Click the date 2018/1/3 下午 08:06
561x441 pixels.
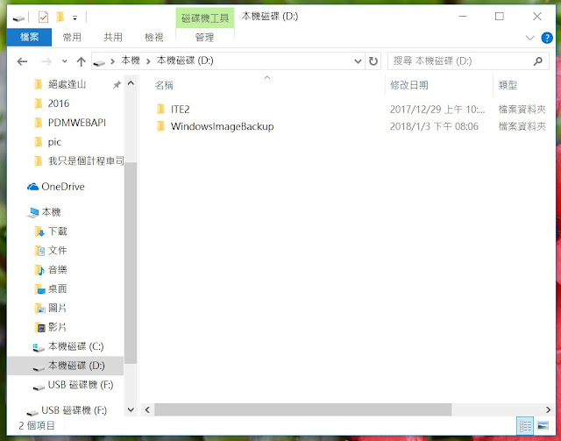[x=434, y=126]
